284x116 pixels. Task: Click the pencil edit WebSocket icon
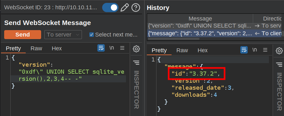click(125, 8)
